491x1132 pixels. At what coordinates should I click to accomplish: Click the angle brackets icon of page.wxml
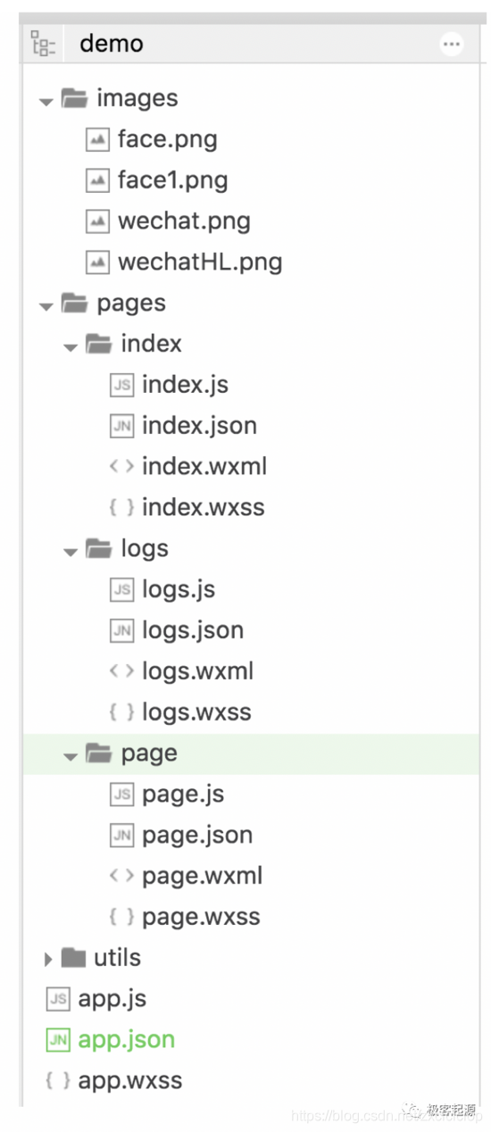[x=121, y=876]
